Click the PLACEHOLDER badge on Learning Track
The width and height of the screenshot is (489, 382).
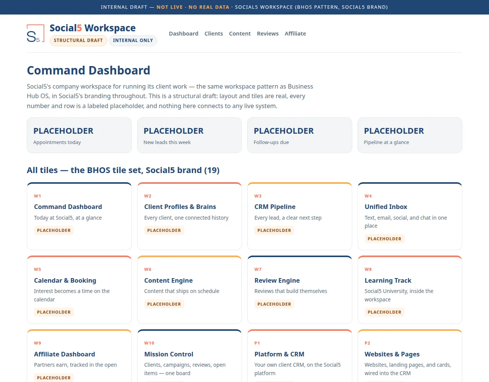[x=384, y=312]
